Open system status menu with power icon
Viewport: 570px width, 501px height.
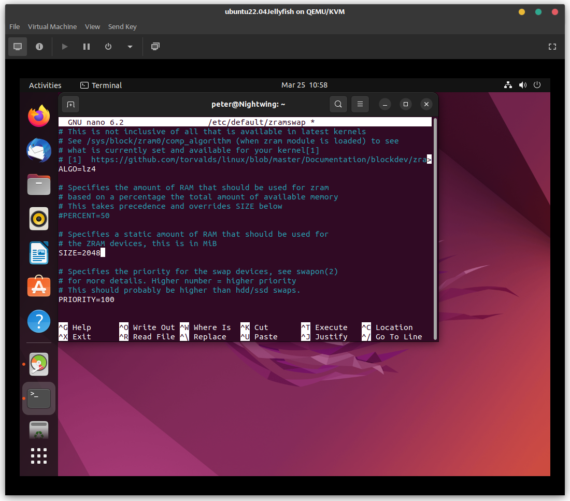coord(537,85)
